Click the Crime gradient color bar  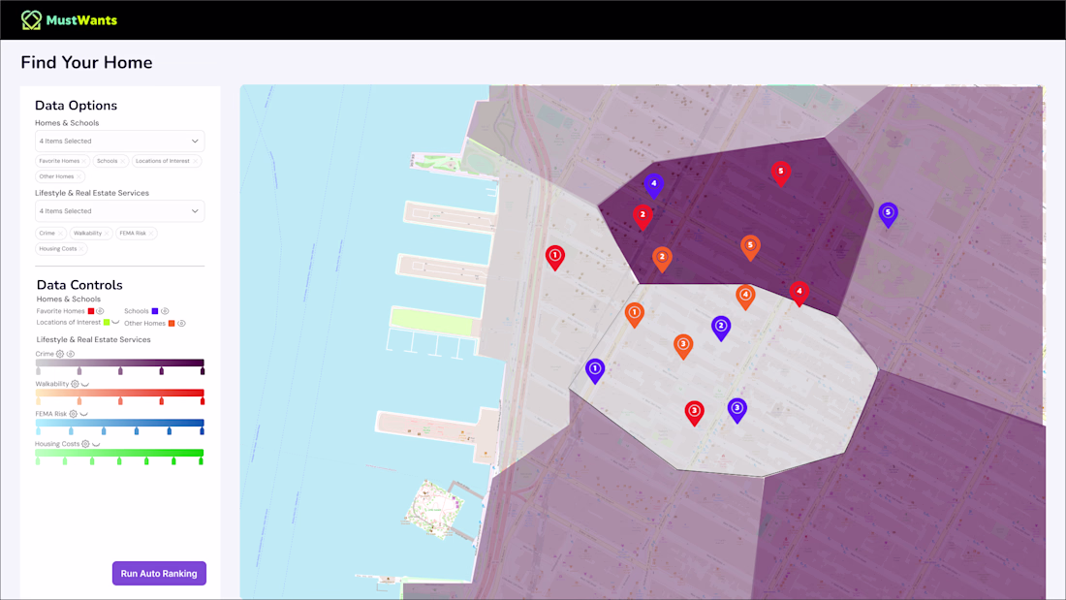pyautogui.click(x=119, y=363)
